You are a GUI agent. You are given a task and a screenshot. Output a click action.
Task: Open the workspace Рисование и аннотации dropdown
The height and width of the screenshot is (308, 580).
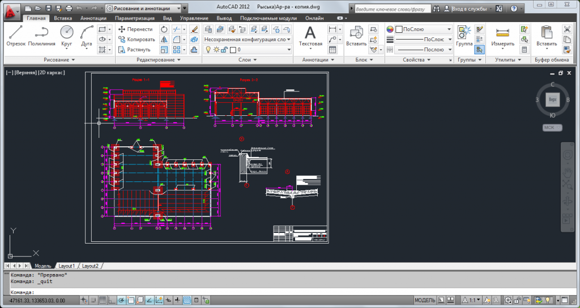[143, 8]
